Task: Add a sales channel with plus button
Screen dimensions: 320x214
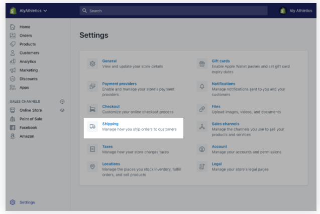Action: click(x=62, y=101)
